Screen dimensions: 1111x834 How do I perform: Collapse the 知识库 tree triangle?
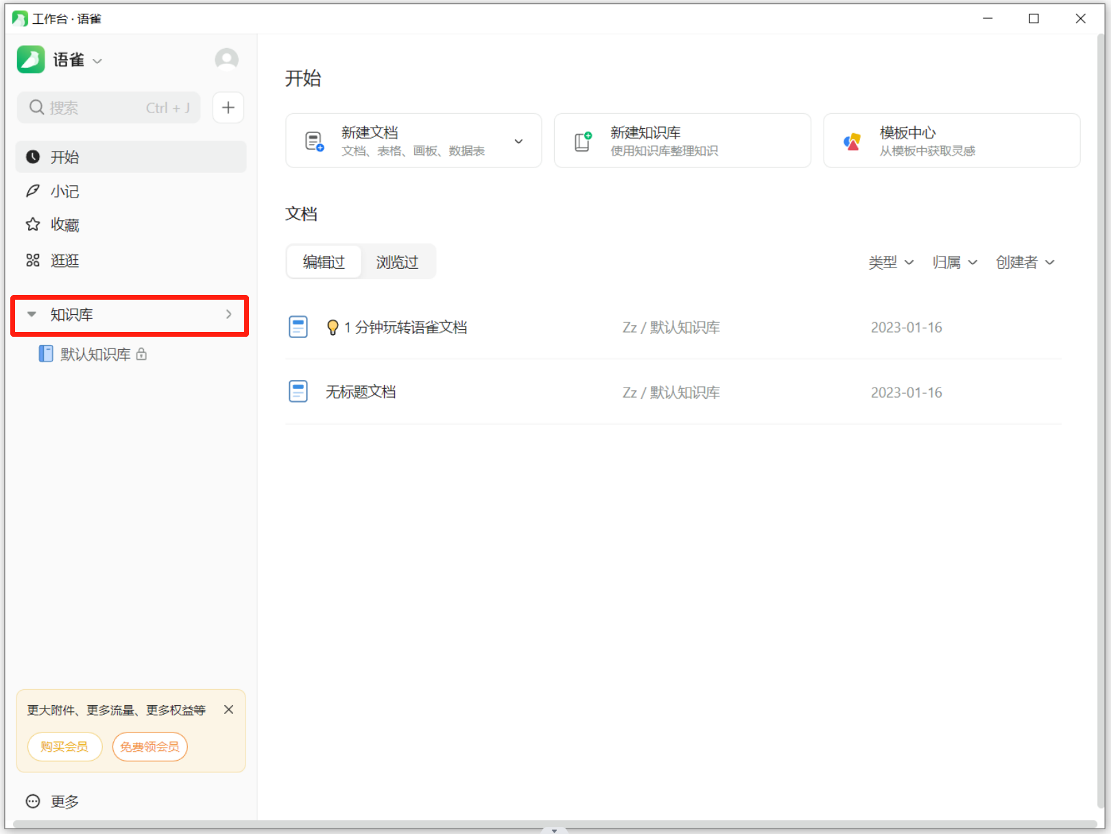[32, 315]
